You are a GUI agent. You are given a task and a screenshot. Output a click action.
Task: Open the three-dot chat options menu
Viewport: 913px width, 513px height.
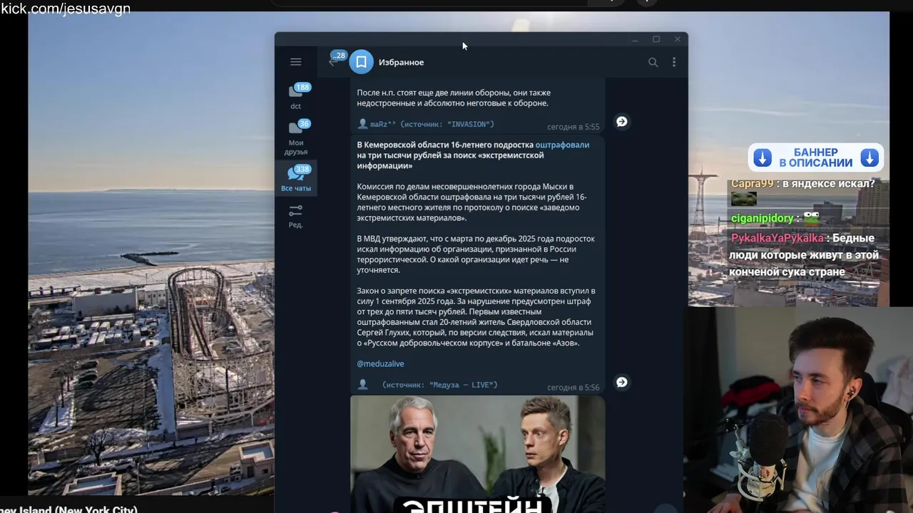click(674, 62)
